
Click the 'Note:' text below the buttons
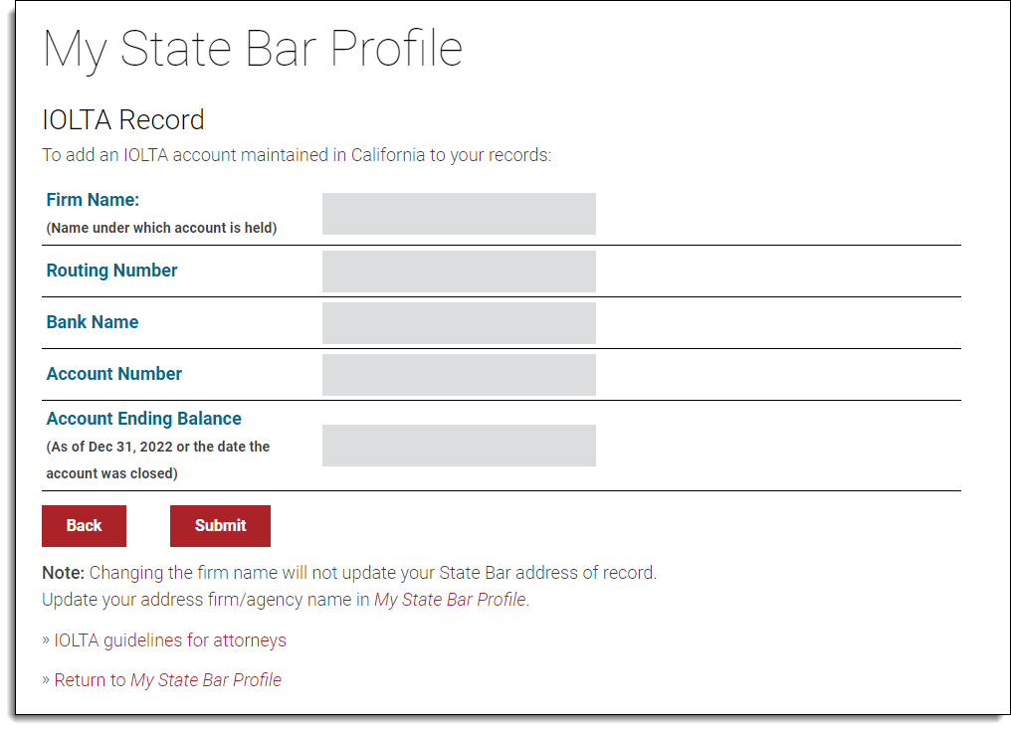[x=63, y=573]
